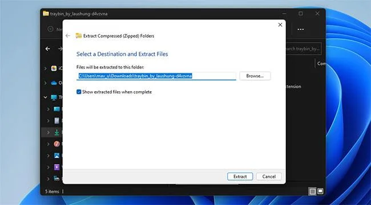Open the See more (three dots) menu in Explorer

(301, 29)
